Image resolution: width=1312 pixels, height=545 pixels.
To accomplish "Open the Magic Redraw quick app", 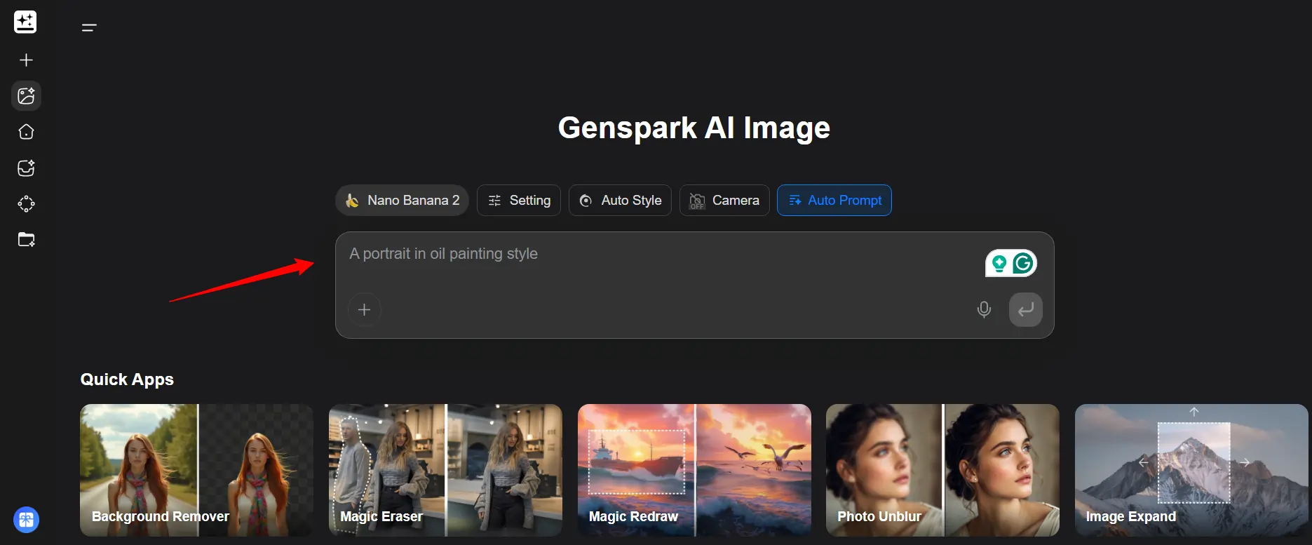I will 694,470.
